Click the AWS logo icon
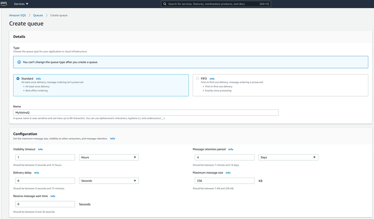Viewport: 374px width, 219px height. 4,4
